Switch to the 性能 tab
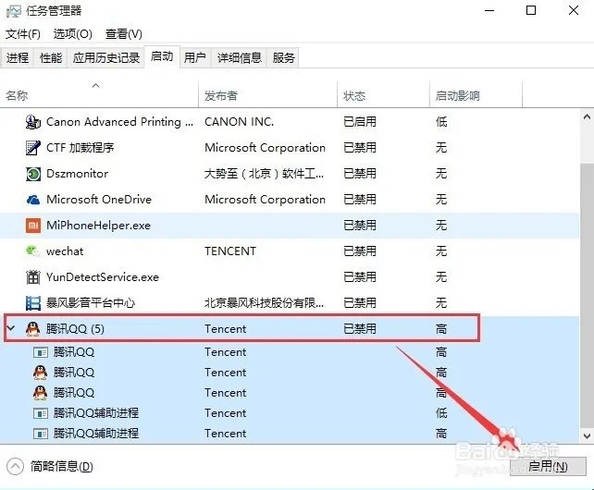This screenshot has height=490, width=594. pyautogui.click(x=50, y=57)
